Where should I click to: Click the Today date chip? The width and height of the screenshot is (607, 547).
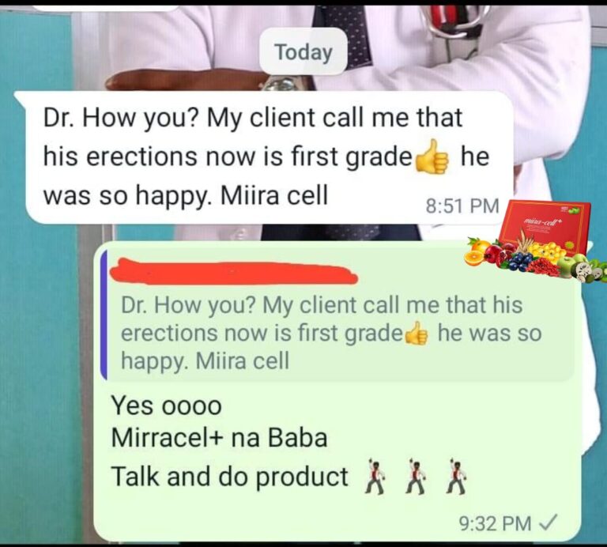(x=303, y=51)
